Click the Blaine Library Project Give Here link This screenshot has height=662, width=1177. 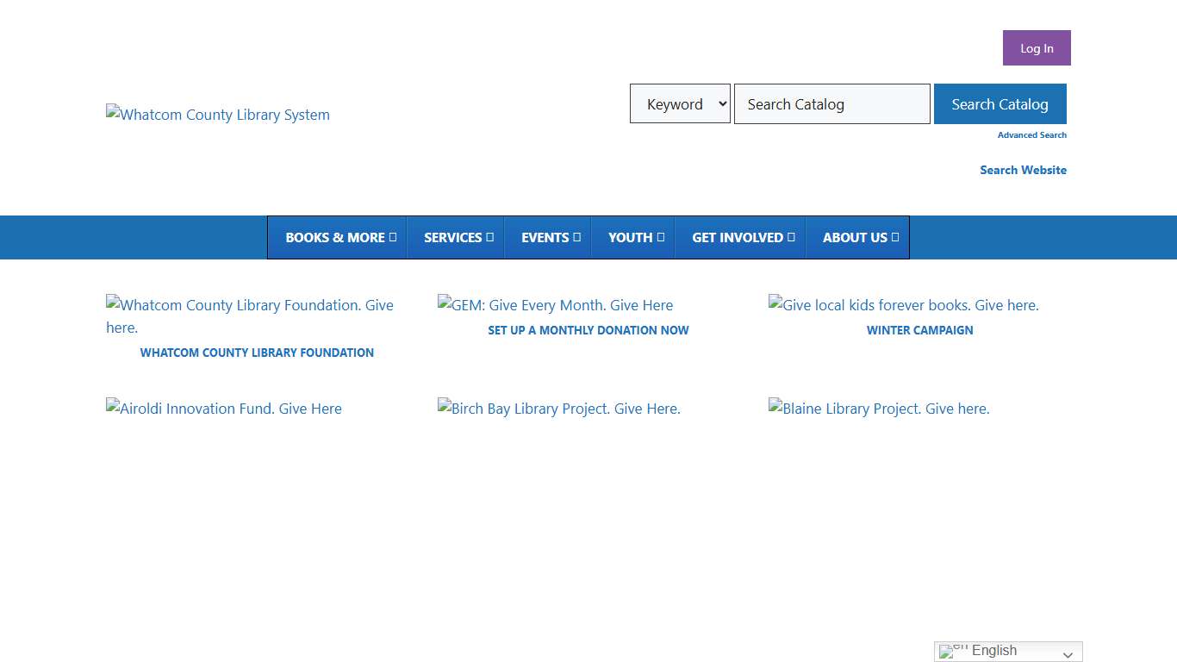[x=878, y=409]
